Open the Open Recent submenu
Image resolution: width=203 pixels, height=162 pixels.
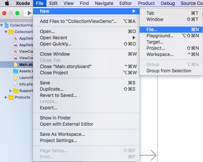(86, 38)
